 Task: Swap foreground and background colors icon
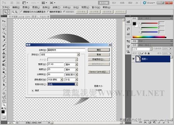[5, 108]
